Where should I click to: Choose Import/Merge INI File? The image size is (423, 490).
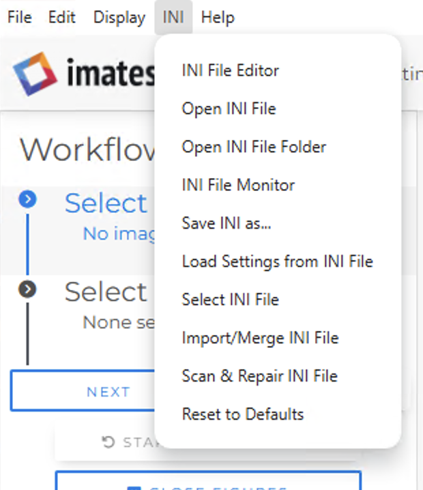point(260,338)
